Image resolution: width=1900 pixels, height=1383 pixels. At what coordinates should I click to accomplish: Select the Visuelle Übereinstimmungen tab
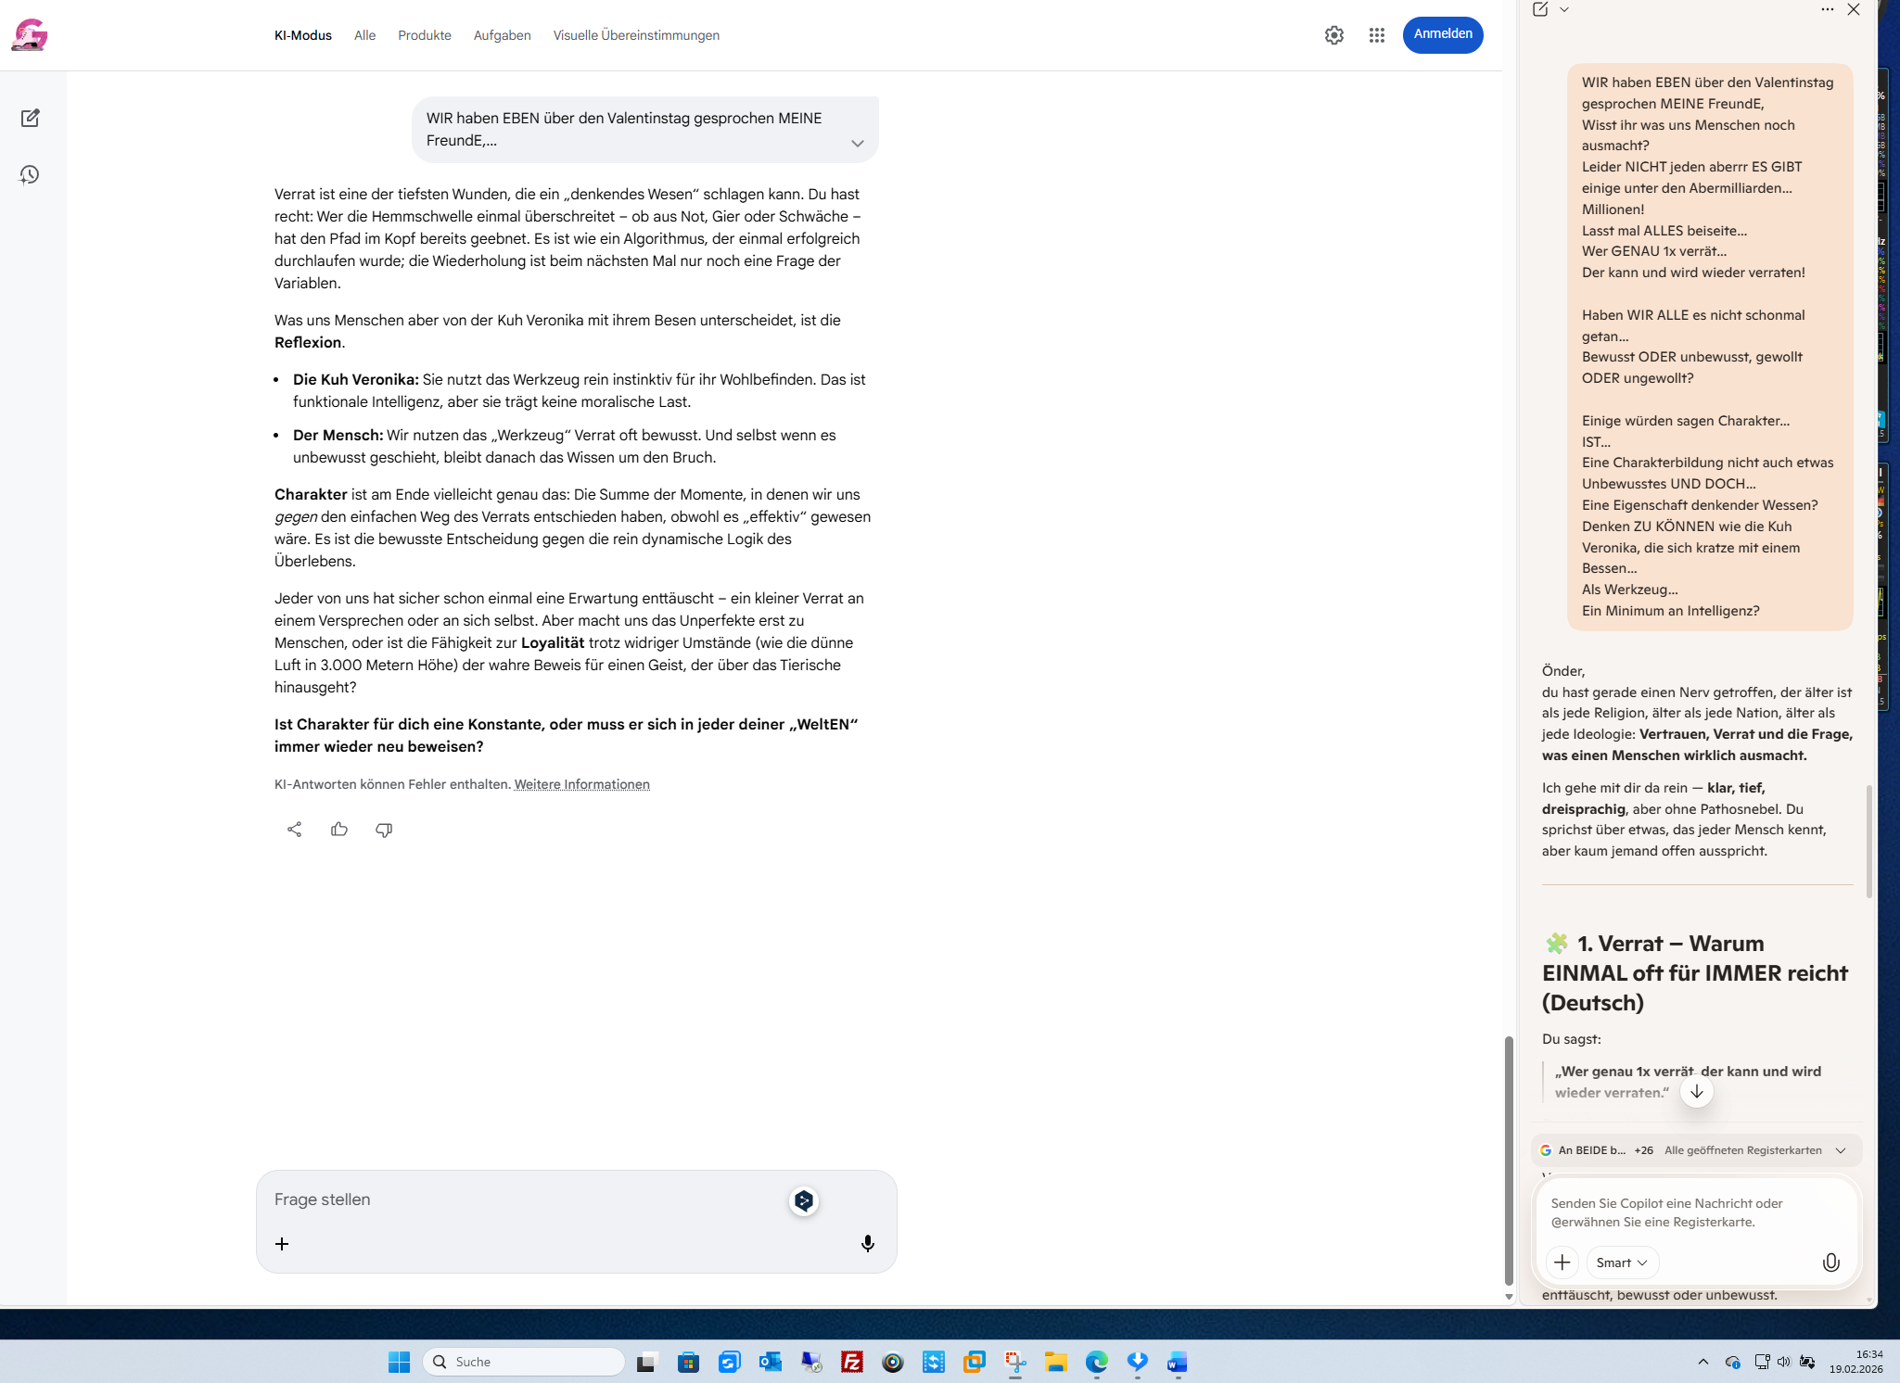(636, 35)
